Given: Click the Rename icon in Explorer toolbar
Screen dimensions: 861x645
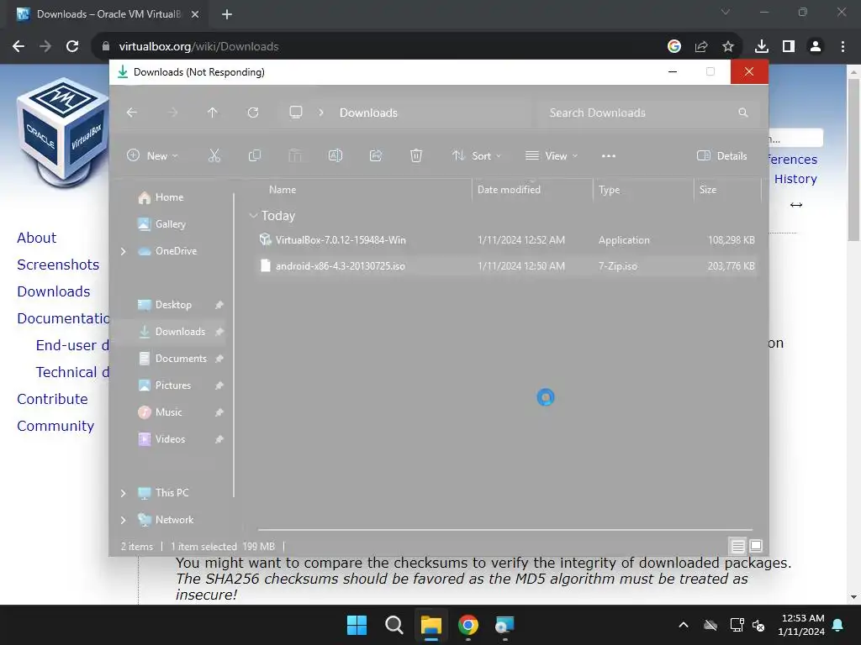Looking at the screenshot, I should 335,155.
